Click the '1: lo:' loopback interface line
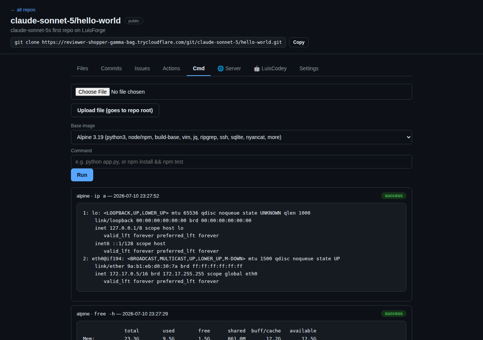 [197, 213]
